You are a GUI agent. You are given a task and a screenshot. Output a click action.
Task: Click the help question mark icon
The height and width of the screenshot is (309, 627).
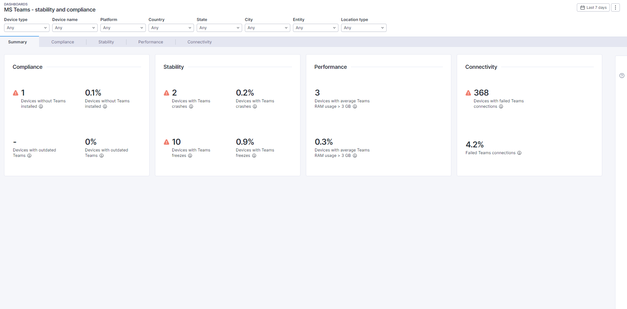pyautogui.click(x=622, y=76)
